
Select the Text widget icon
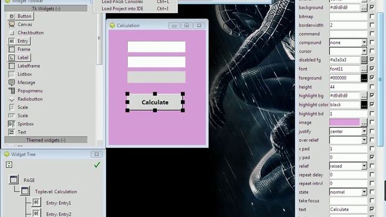coord(11,132)
